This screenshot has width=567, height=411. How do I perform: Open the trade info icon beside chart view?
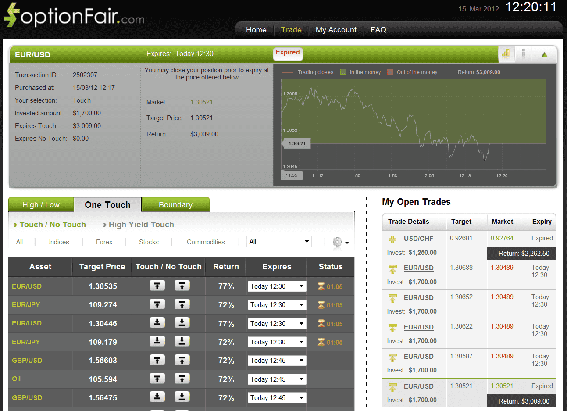point(523,54)
